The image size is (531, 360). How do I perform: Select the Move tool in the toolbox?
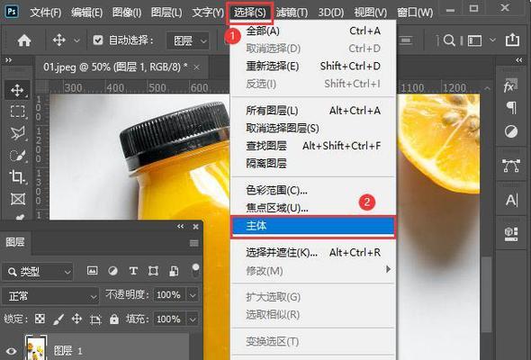[x=17, y=90]
